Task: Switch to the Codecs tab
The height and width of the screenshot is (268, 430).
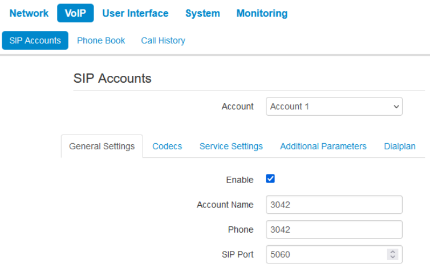Action: coord(167,147)
